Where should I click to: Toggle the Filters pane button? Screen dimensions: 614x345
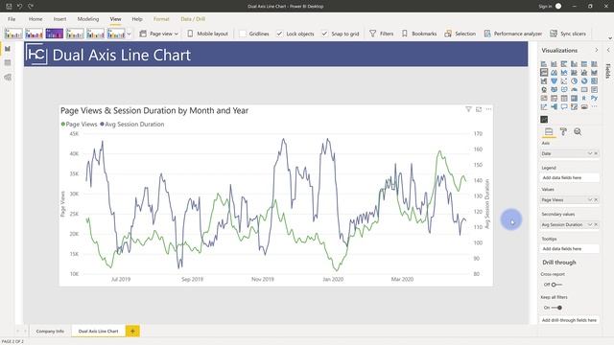pyautogui.click(x=382, y=34)
